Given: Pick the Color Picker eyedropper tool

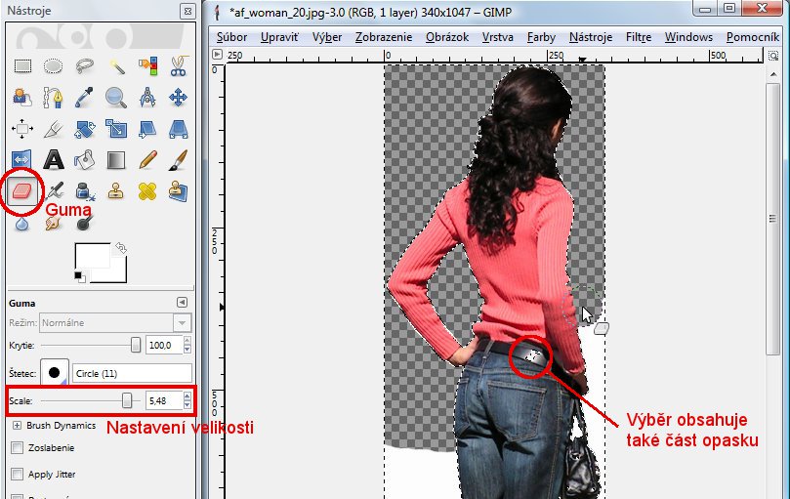Looking at the screenshot, I should point(84,98).
